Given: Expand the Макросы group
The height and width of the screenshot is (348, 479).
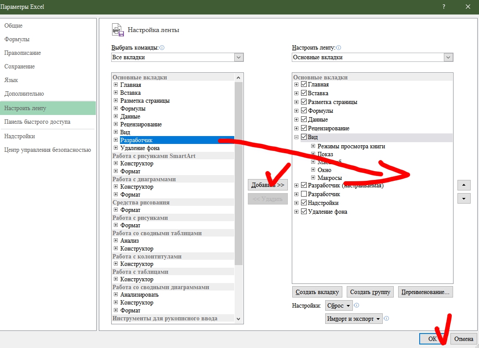Looking at the screenshot, I should (x=313, y=177).
